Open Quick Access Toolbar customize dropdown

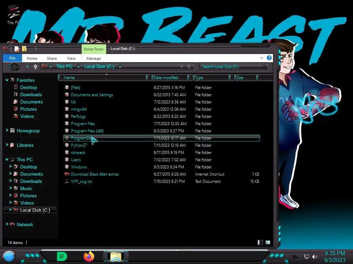31,49
